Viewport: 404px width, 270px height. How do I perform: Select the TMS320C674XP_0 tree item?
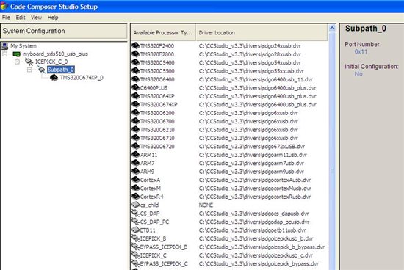coord(82,78)
